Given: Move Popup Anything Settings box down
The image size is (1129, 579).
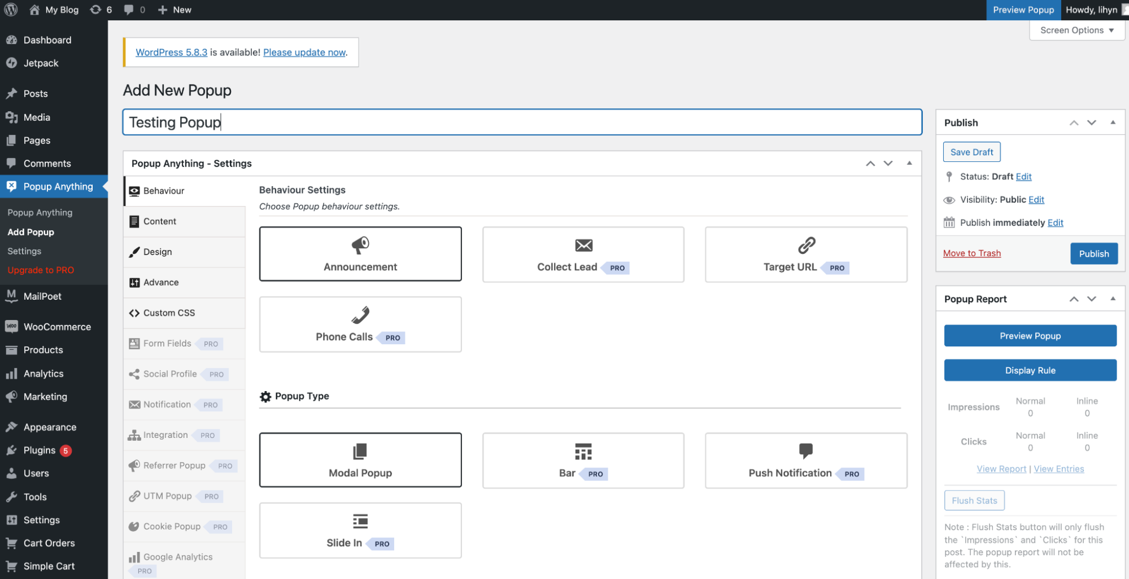Looking at the screenshot, I should [x=888, y=163].
